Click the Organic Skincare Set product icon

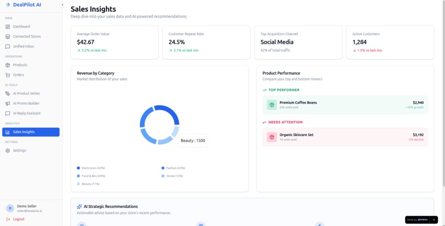[x=272, y=137]
